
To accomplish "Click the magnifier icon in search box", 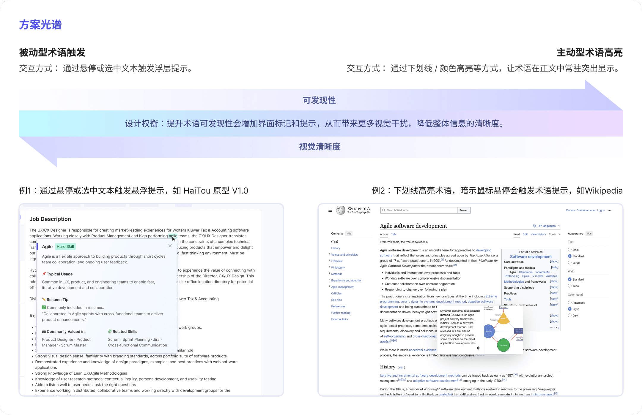I will coord(384,210).
